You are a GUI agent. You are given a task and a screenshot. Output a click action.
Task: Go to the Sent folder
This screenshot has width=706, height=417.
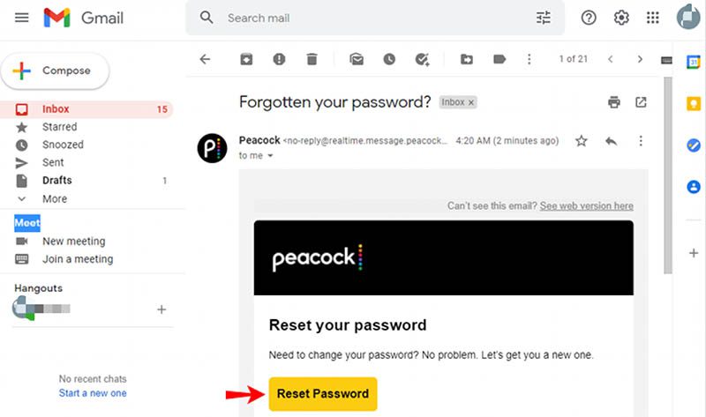coord(53,162)
